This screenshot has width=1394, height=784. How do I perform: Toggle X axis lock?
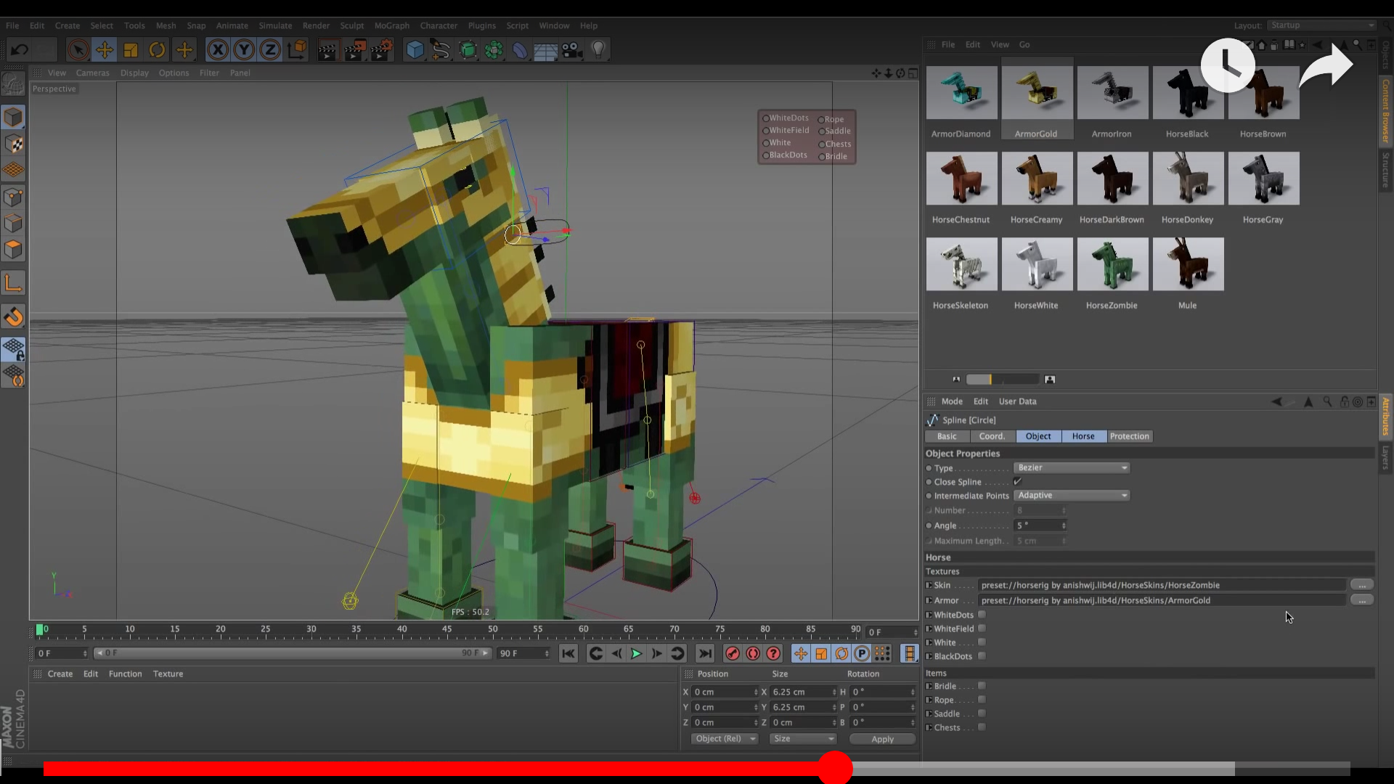click(218, 50)
